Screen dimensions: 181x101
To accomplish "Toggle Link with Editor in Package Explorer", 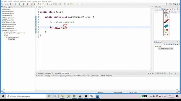I will tap(24, 7).
